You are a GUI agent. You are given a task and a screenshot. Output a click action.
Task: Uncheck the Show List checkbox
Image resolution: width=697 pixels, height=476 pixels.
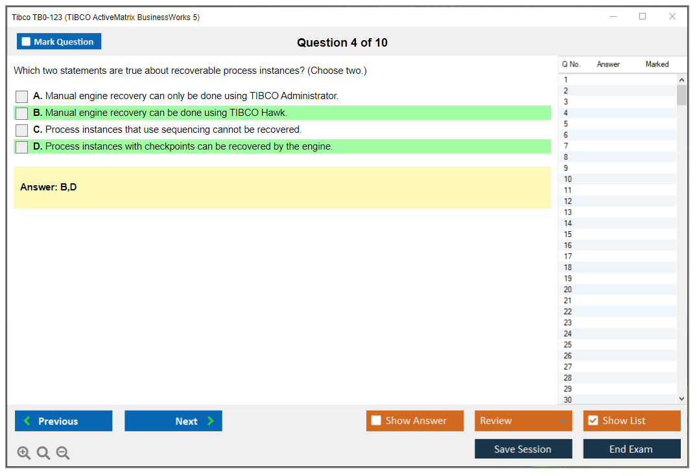coord(593,421)
